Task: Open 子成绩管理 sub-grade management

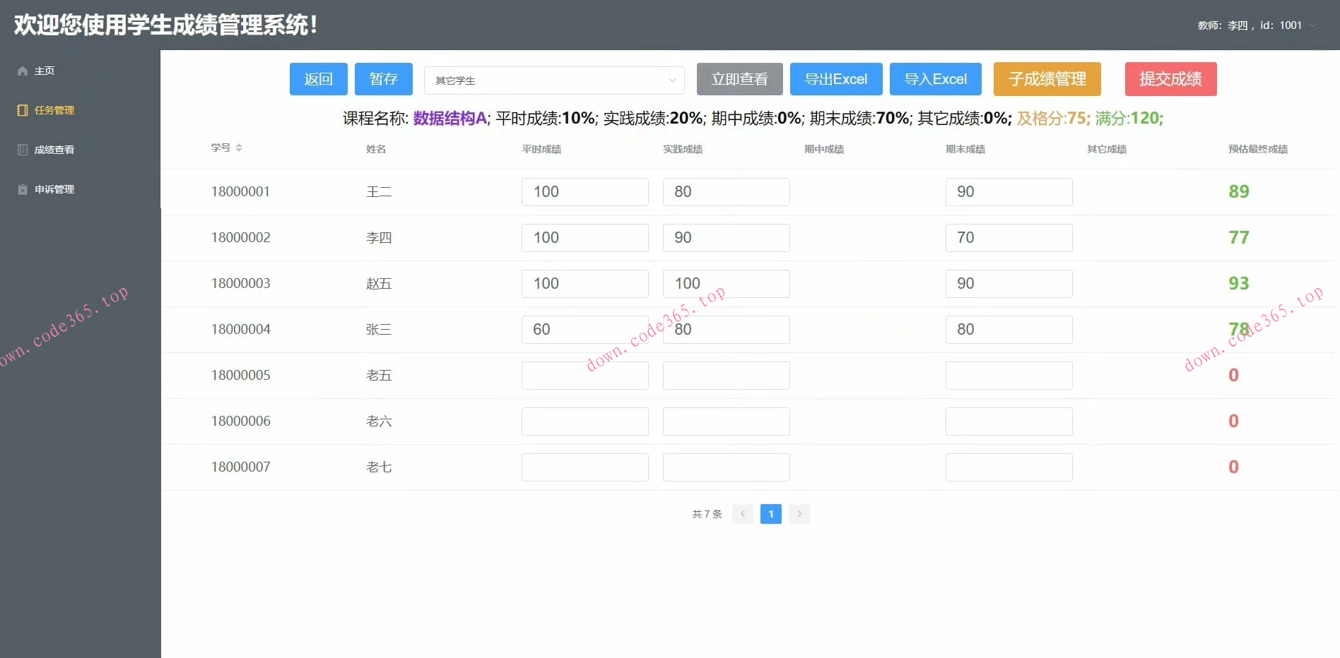Action: tap(1047, 79)
